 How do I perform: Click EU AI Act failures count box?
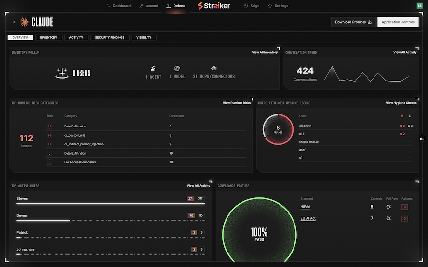point(405,218)
